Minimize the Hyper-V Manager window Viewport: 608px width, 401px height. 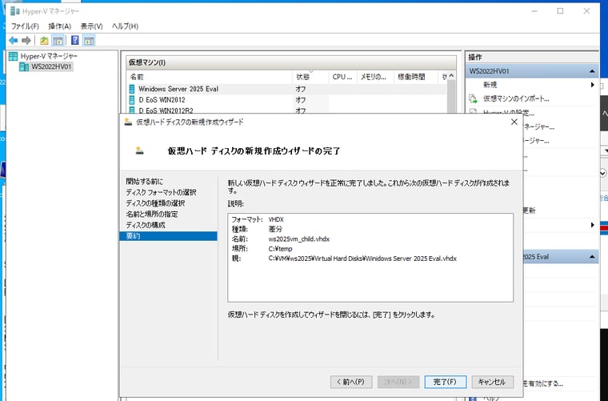[x=534, y=11]
